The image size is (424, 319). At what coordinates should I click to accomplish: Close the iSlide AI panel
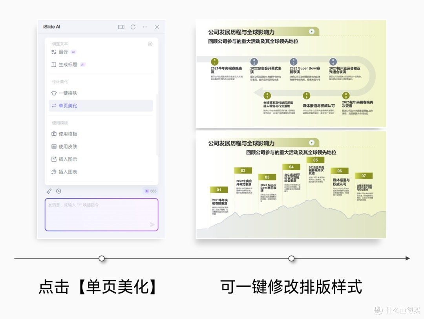pos(157,27)
